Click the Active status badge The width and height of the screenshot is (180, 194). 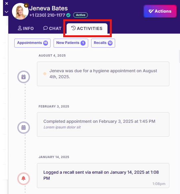pyautogui.click(x=81, y=15)
